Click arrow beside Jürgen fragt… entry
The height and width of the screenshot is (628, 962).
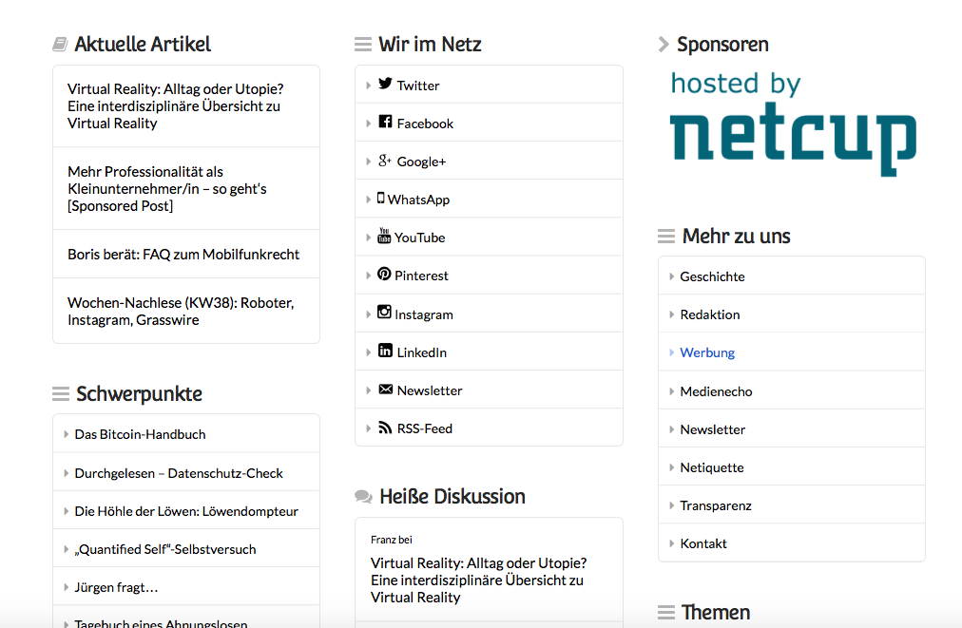click(x=67, y=587)
